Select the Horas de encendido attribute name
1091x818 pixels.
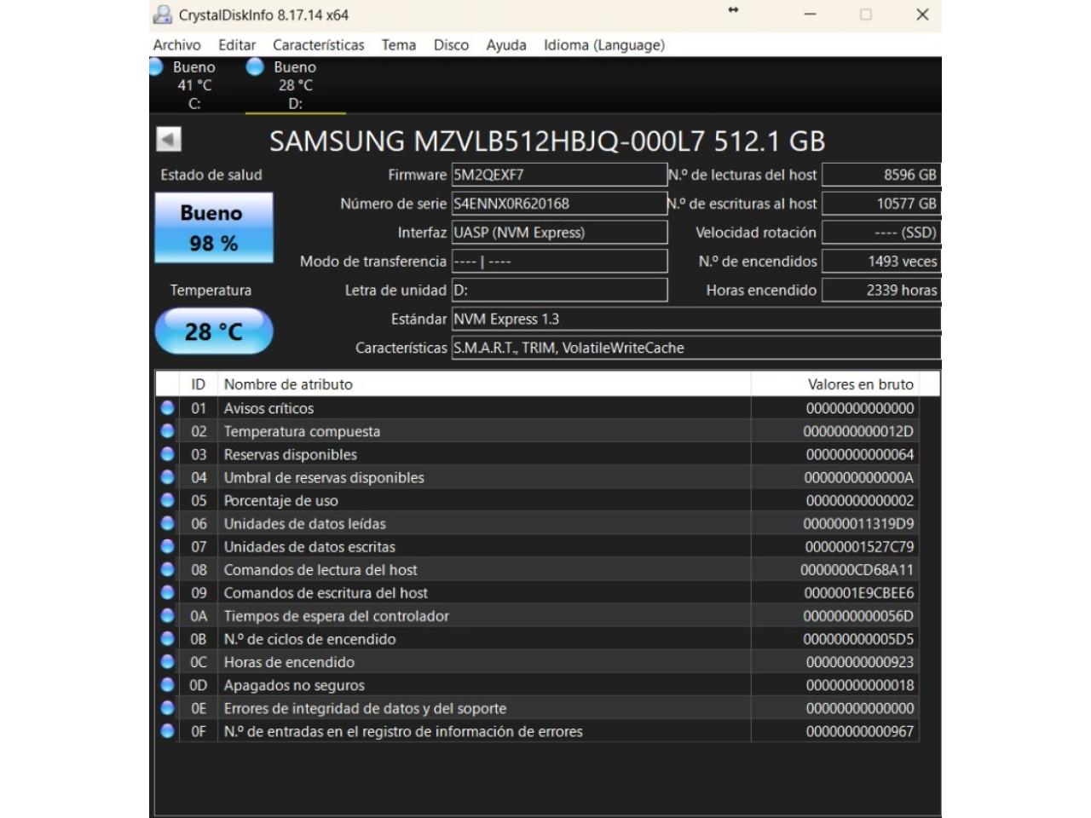point(289,661)
